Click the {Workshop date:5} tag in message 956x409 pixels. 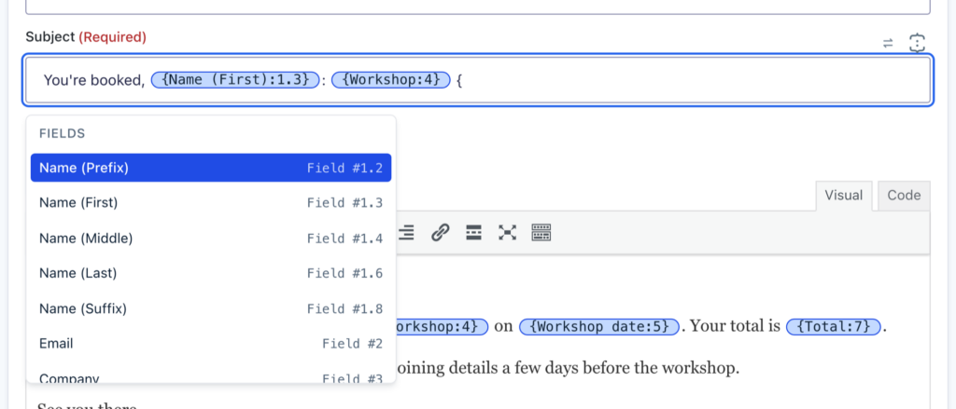[x=599, y=326]
